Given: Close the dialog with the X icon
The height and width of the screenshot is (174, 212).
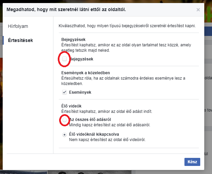Looking at the screenshot, I should pyautogui.click(x=198, y=10).
